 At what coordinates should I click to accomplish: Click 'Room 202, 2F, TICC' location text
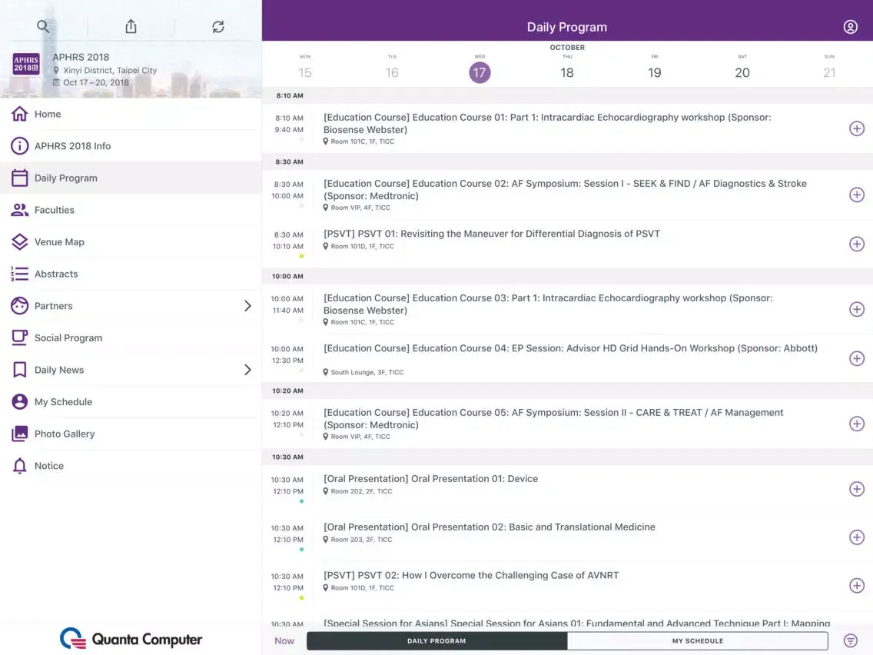click(x=361, y=491)
